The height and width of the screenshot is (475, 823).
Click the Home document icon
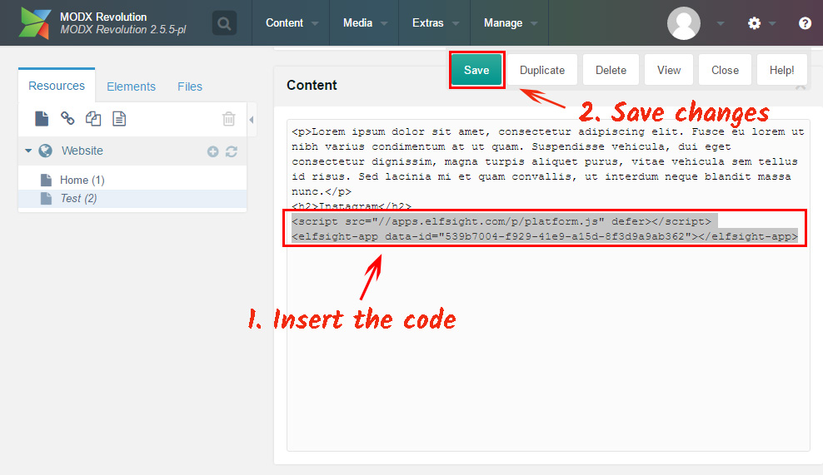[46, 180]
